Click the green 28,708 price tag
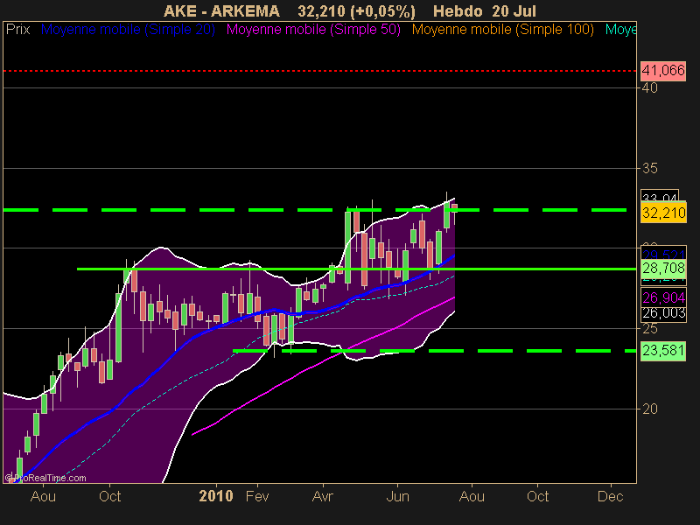700x525 pixels. (663, 268)
